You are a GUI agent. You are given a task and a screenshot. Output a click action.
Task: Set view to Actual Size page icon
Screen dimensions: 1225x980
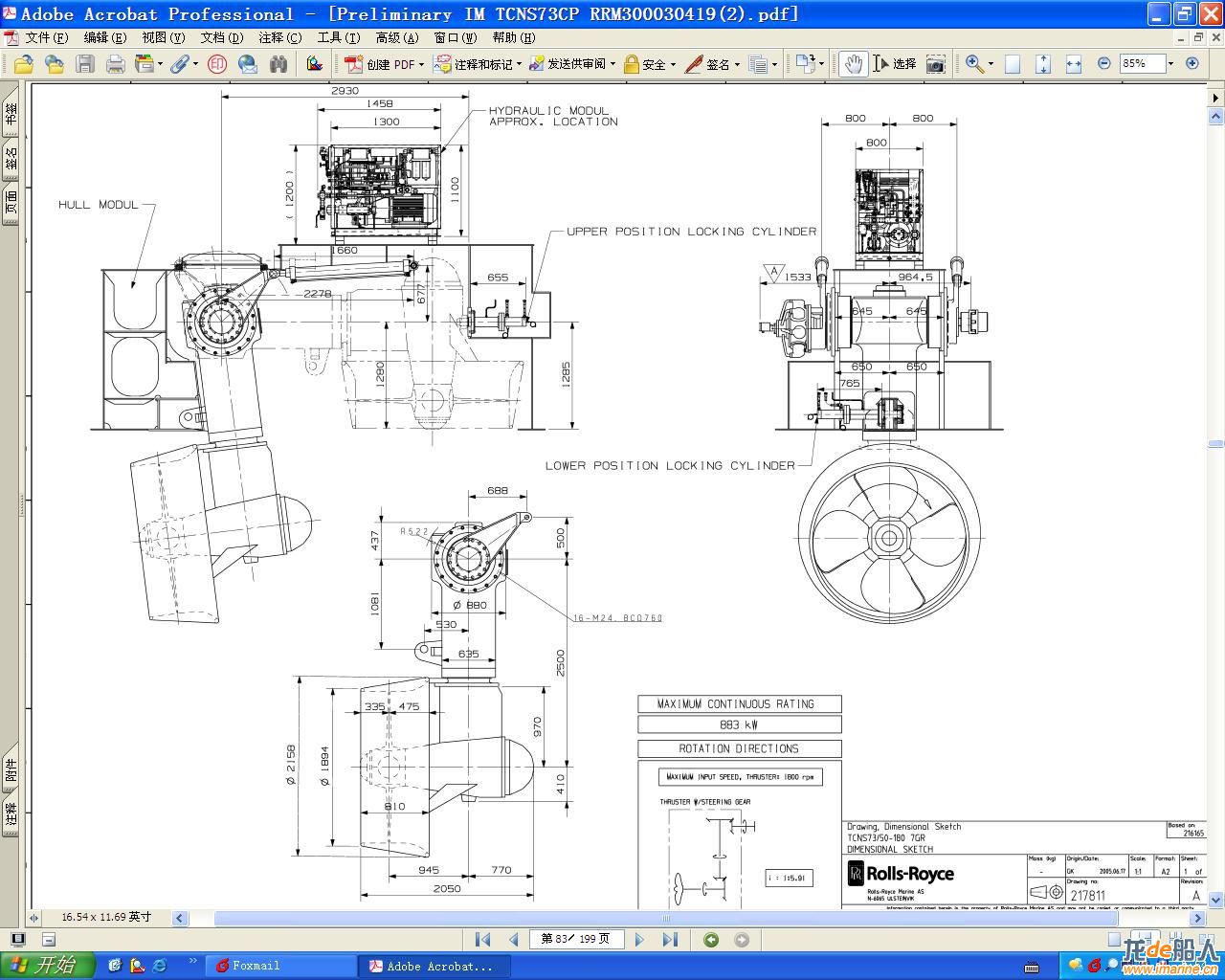pos(1013,64)
